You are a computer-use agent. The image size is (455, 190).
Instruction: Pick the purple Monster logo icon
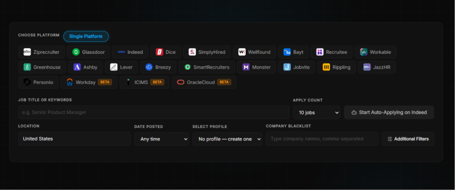(x=246, y=67)
